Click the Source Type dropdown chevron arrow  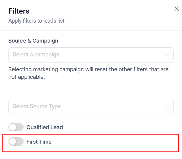(167, 107)
